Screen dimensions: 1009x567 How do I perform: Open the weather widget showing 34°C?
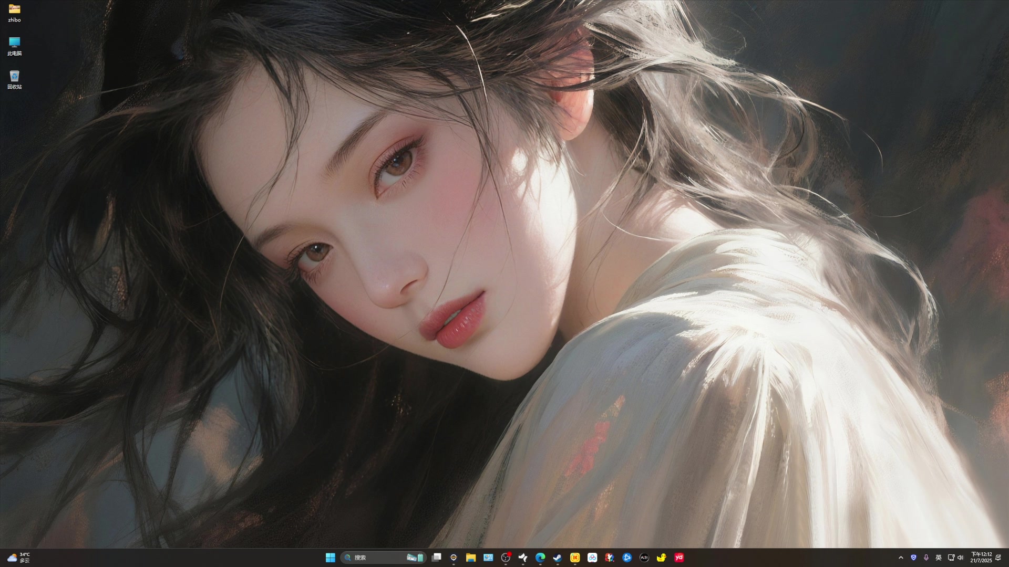[x=19, y=558]
